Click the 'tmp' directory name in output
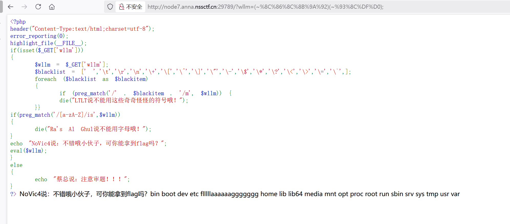The width and height of the screenshot is (510, 224). click(x=432, y=194)
